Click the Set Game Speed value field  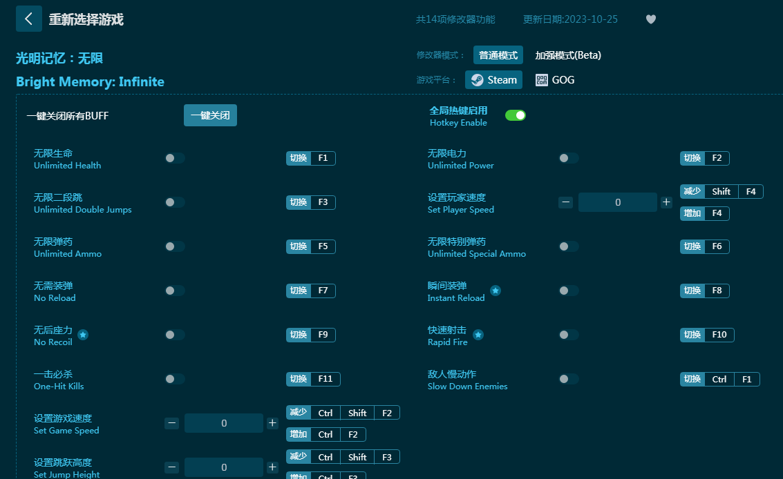point(224,423)
